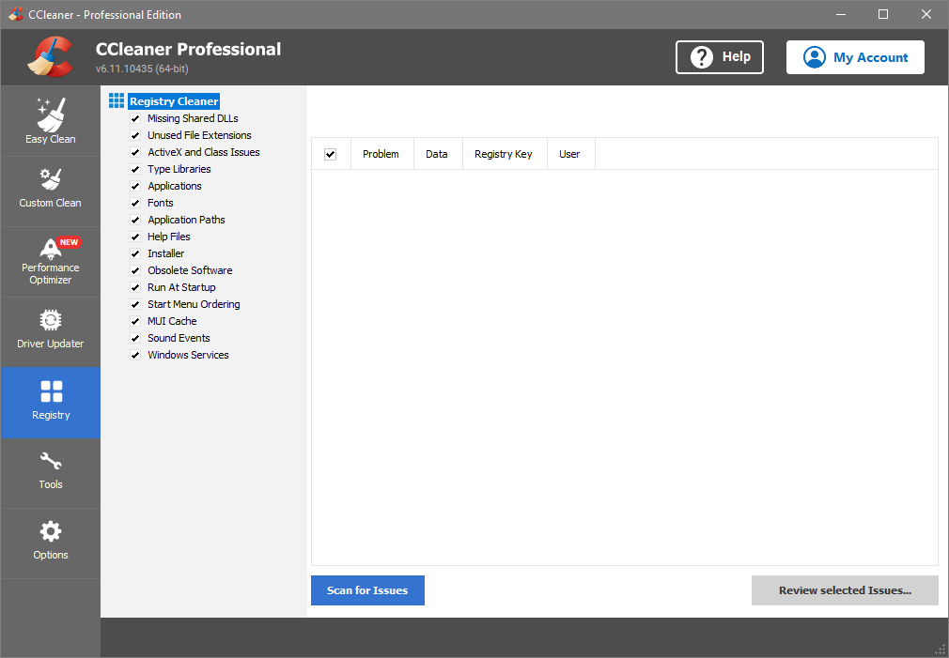Click the Registry Cleaner grid icon
Screen dimensions: 949x658
pyautogui.click(x=117, y=100)
